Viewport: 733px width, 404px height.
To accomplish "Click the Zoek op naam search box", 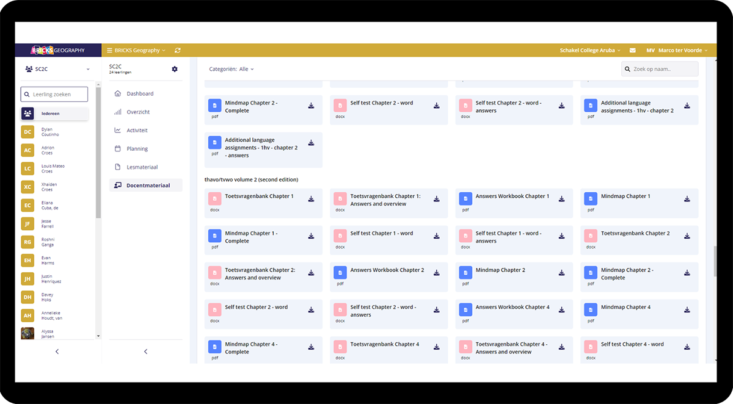I will coord(660,70).
